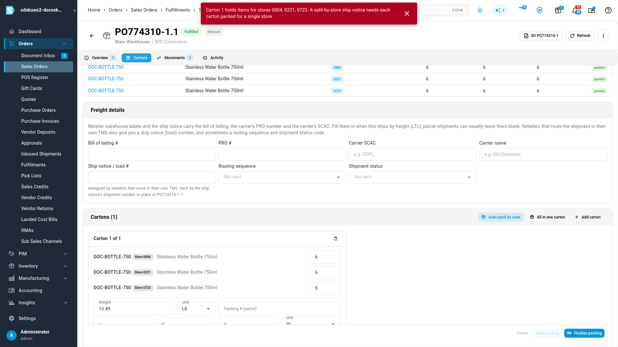The width and height of the screenshot is (618, 347).
Task: Dismiss the red carton error notification
Action: [407, 13]
